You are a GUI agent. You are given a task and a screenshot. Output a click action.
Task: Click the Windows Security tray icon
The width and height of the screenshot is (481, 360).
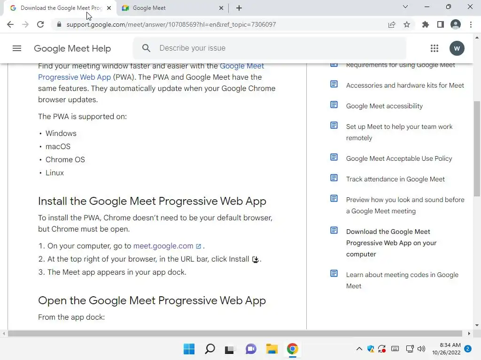tap(371, 349)
